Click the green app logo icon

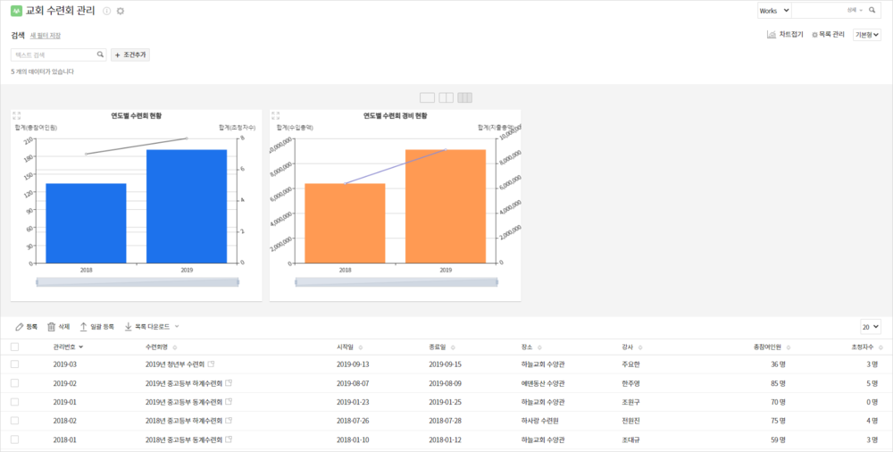(16, 11)
